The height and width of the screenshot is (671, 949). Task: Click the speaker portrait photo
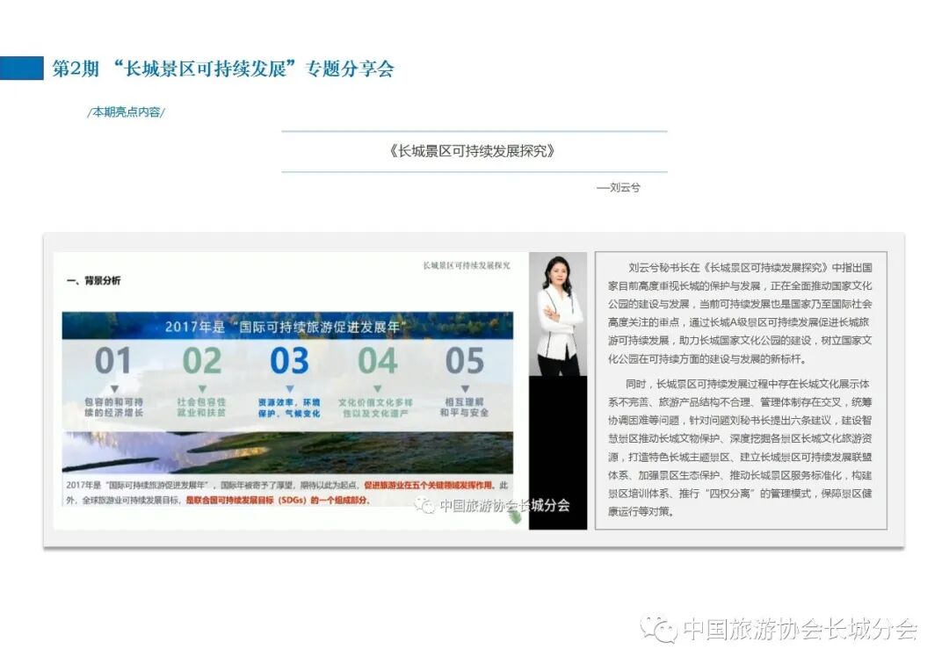[x=558, y=314]
